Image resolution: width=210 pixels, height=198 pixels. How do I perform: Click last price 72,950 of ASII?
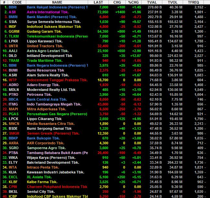pyautogui.click(x=103, y=12)
